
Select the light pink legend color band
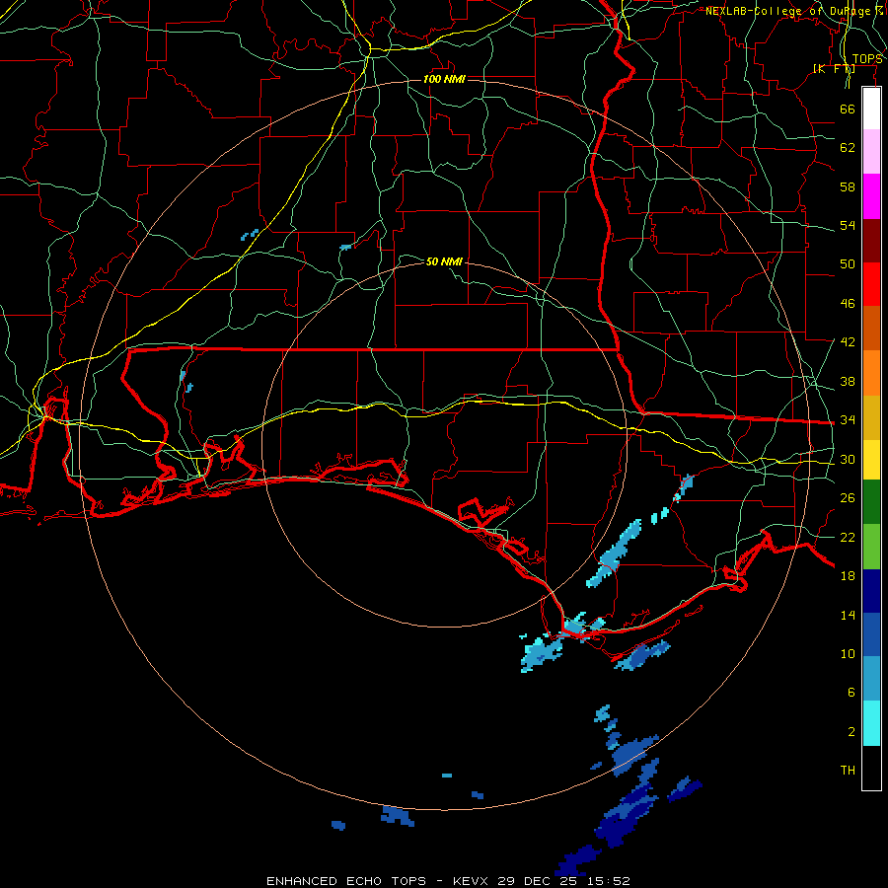click(x=871, y=152)
